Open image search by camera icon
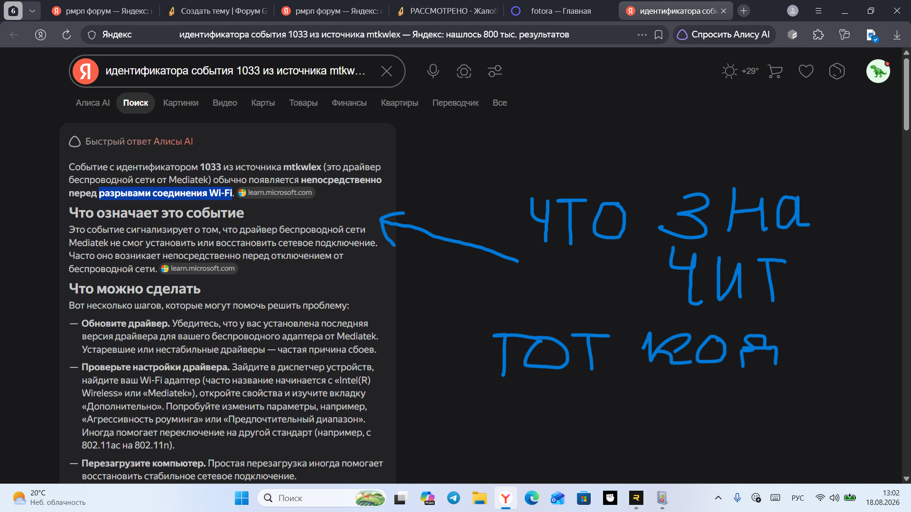911x512 pixels. (464, 71)
